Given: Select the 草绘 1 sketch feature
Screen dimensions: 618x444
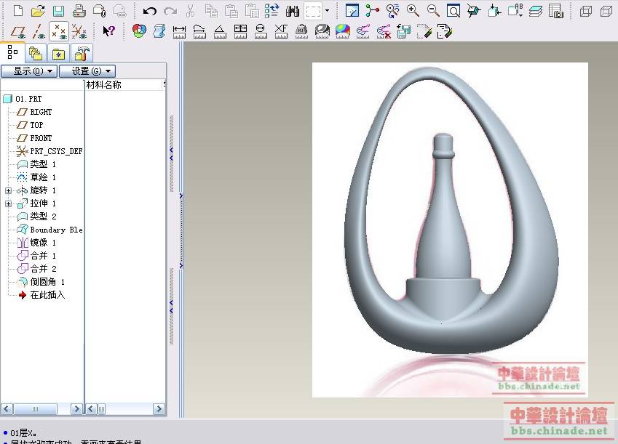Looking at the screenshot, I should 36,177.
